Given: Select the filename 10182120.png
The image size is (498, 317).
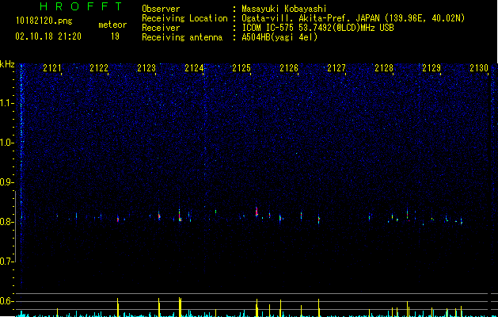Looking at the screenshot, I should (44, 21).
